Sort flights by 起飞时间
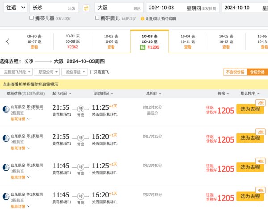The image size is (268, 209). [x=62, y=94]
